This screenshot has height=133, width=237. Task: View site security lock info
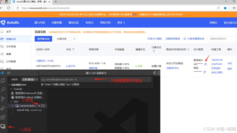tap(18, 8)
